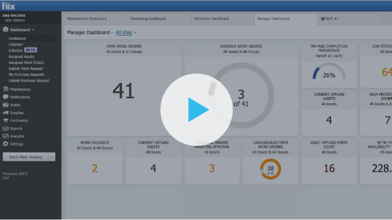This screenshot has height=220, width=392.
Task: Click the Manager Dashboard page title
Action: [x=89, y=33]
